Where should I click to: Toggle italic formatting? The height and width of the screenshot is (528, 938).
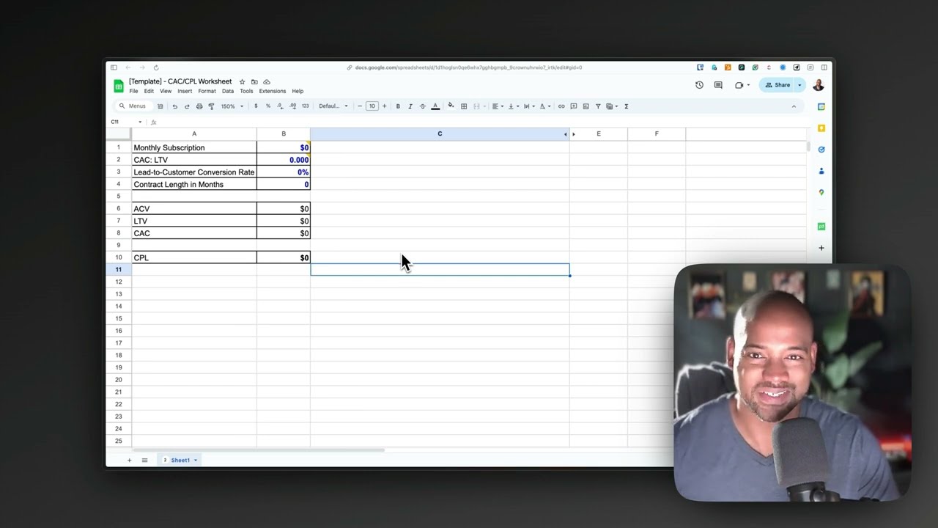click(410, 106)
